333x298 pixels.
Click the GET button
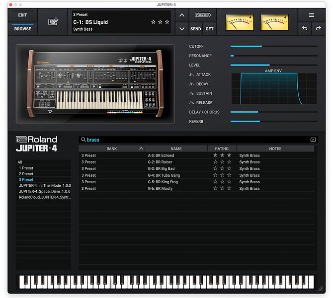[209, 29]
